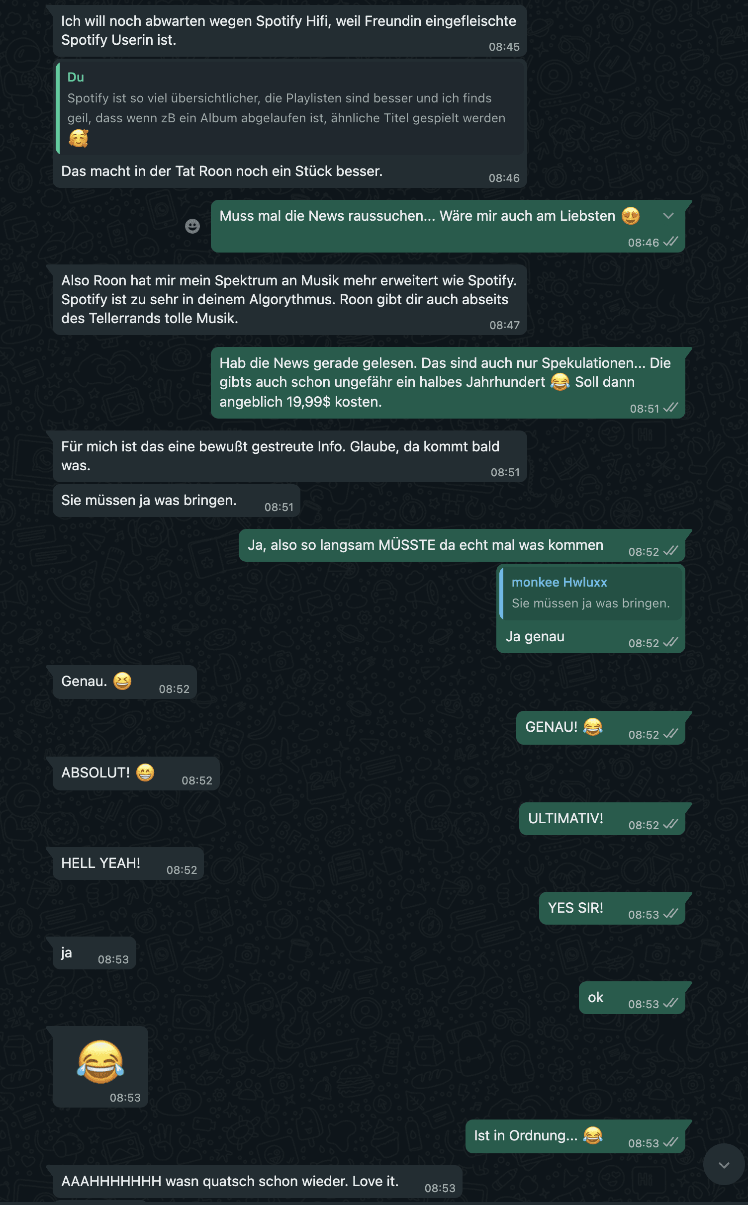Open quoted 'monkee Hwluxx' reply preview
The width and height of the screenshot is (748, 1205).
(x=591, y=593)
